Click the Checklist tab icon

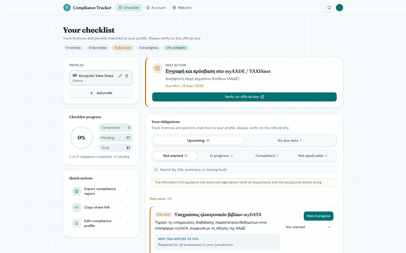point(120,8)
